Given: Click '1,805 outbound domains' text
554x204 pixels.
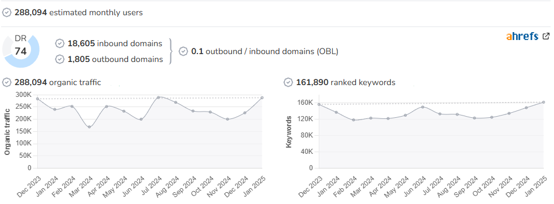Looking at the screenshot, I should [x=115, y=59].
